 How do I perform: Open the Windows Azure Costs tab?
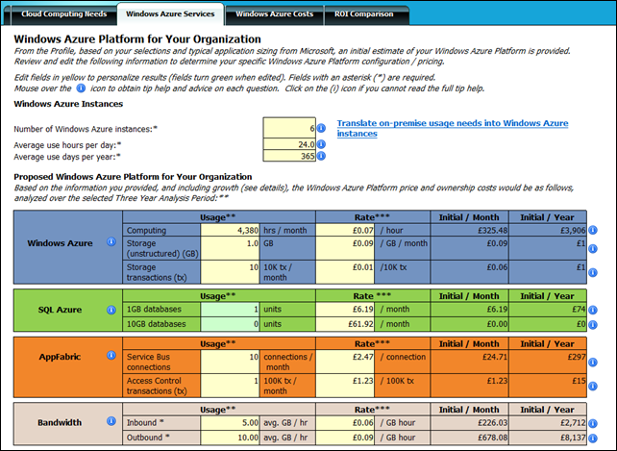coord(274,14)
